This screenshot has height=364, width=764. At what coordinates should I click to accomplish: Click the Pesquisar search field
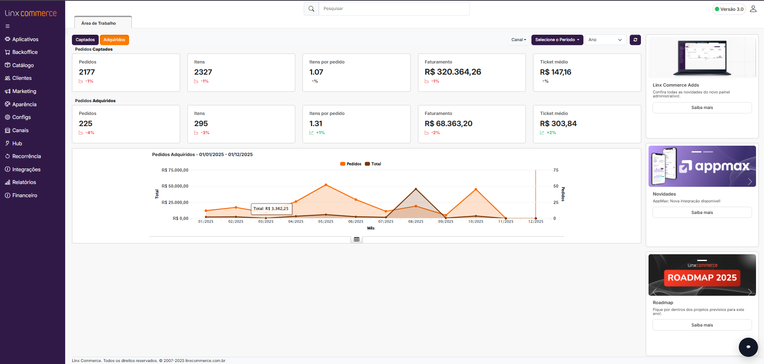tap(394, 9)
